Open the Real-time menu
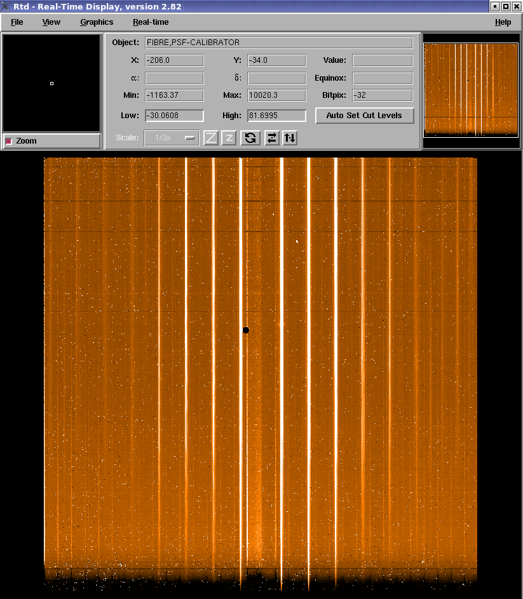The image size is (523, 599). pyautogui.click(x=151, y=22)
